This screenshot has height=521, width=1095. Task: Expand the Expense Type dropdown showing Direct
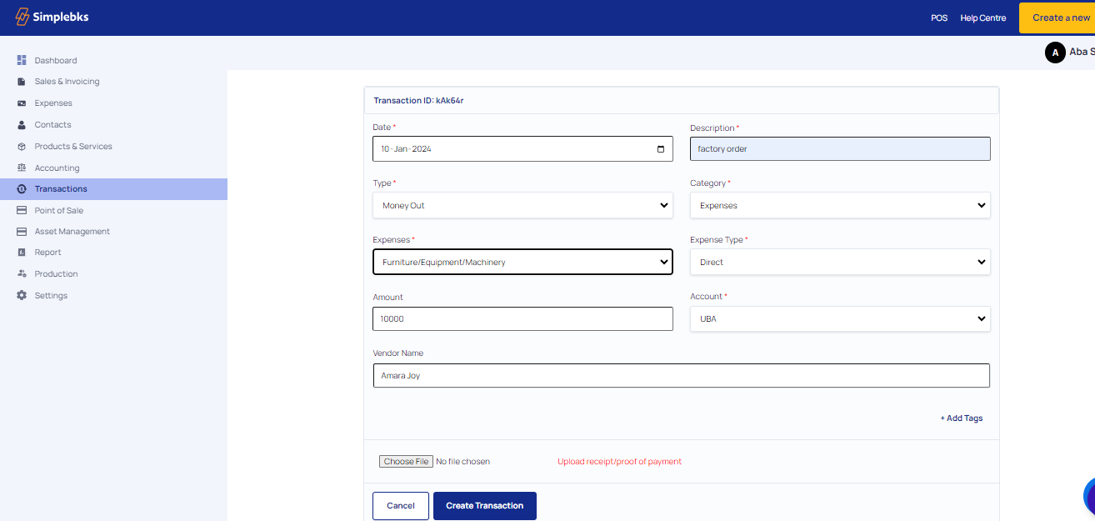tap(840, 262)
